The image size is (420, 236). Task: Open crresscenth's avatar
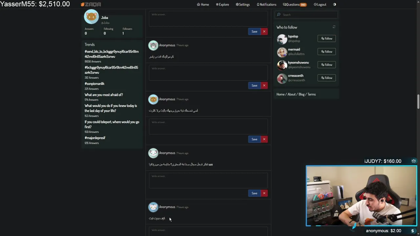tap(282, 78)
